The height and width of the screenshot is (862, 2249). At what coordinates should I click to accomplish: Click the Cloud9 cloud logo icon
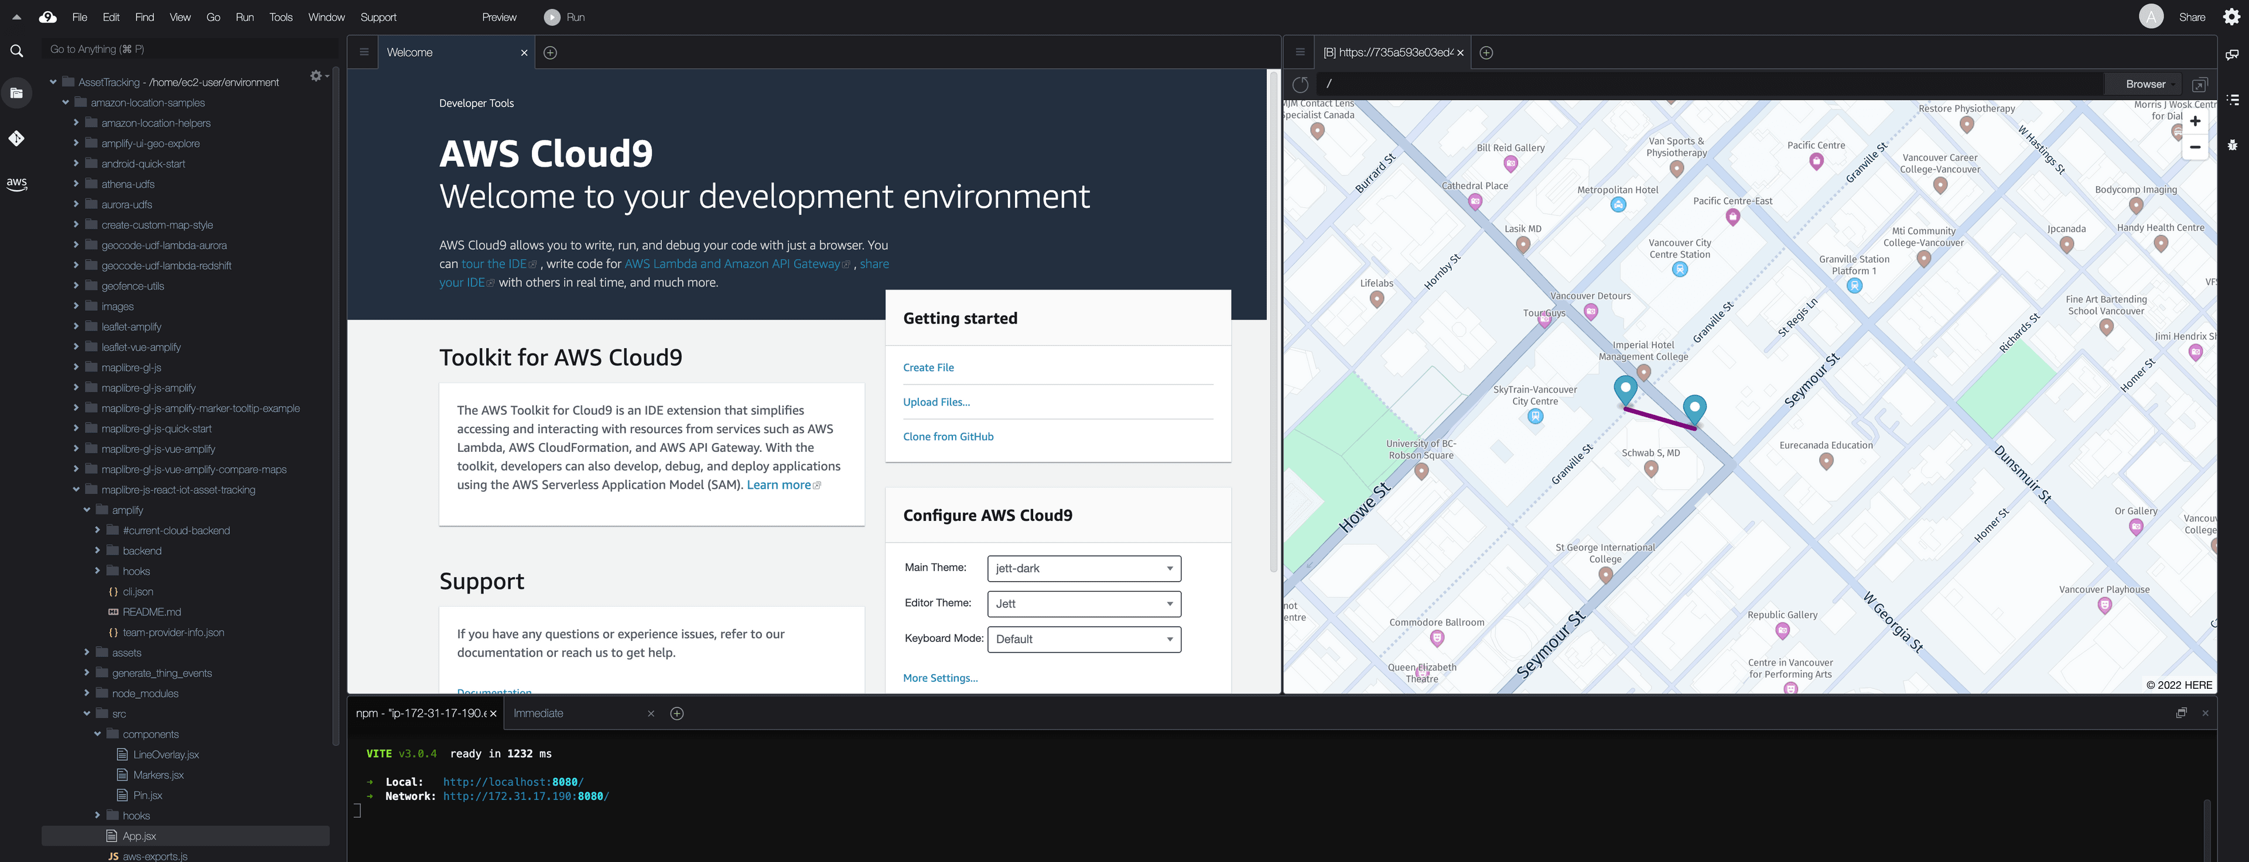pos(48,16)
